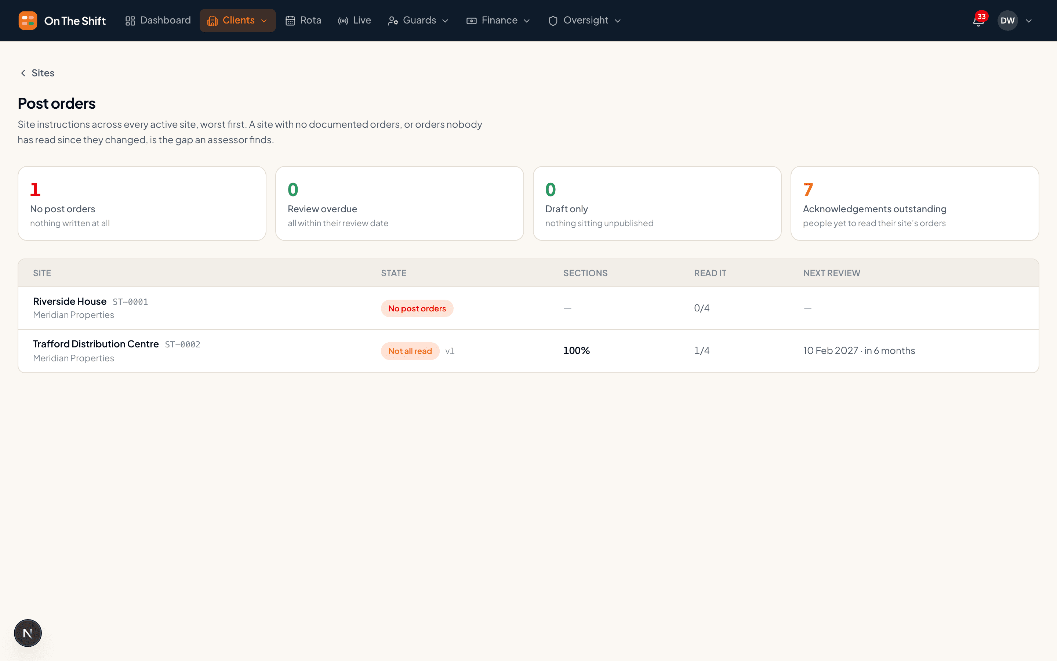Click the Guards person-gear icon
Screen dimensions: 1057x661
pos(393,21)
